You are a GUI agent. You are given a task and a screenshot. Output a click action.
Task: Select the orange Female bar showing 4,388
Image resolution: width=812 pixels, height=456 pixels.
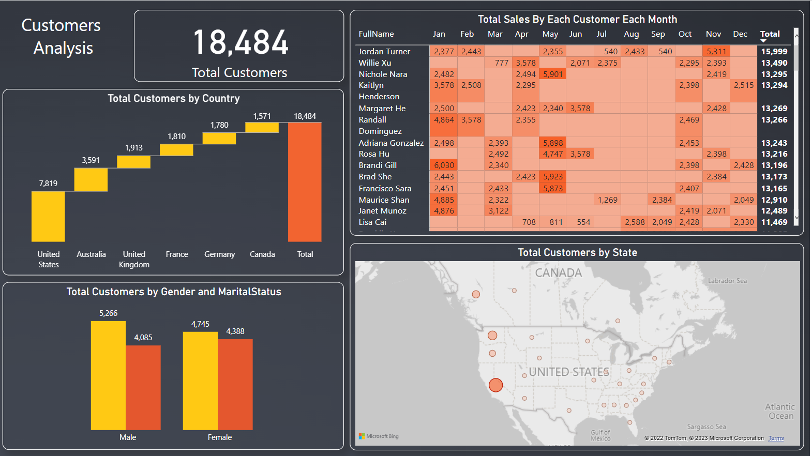[235, 384]
